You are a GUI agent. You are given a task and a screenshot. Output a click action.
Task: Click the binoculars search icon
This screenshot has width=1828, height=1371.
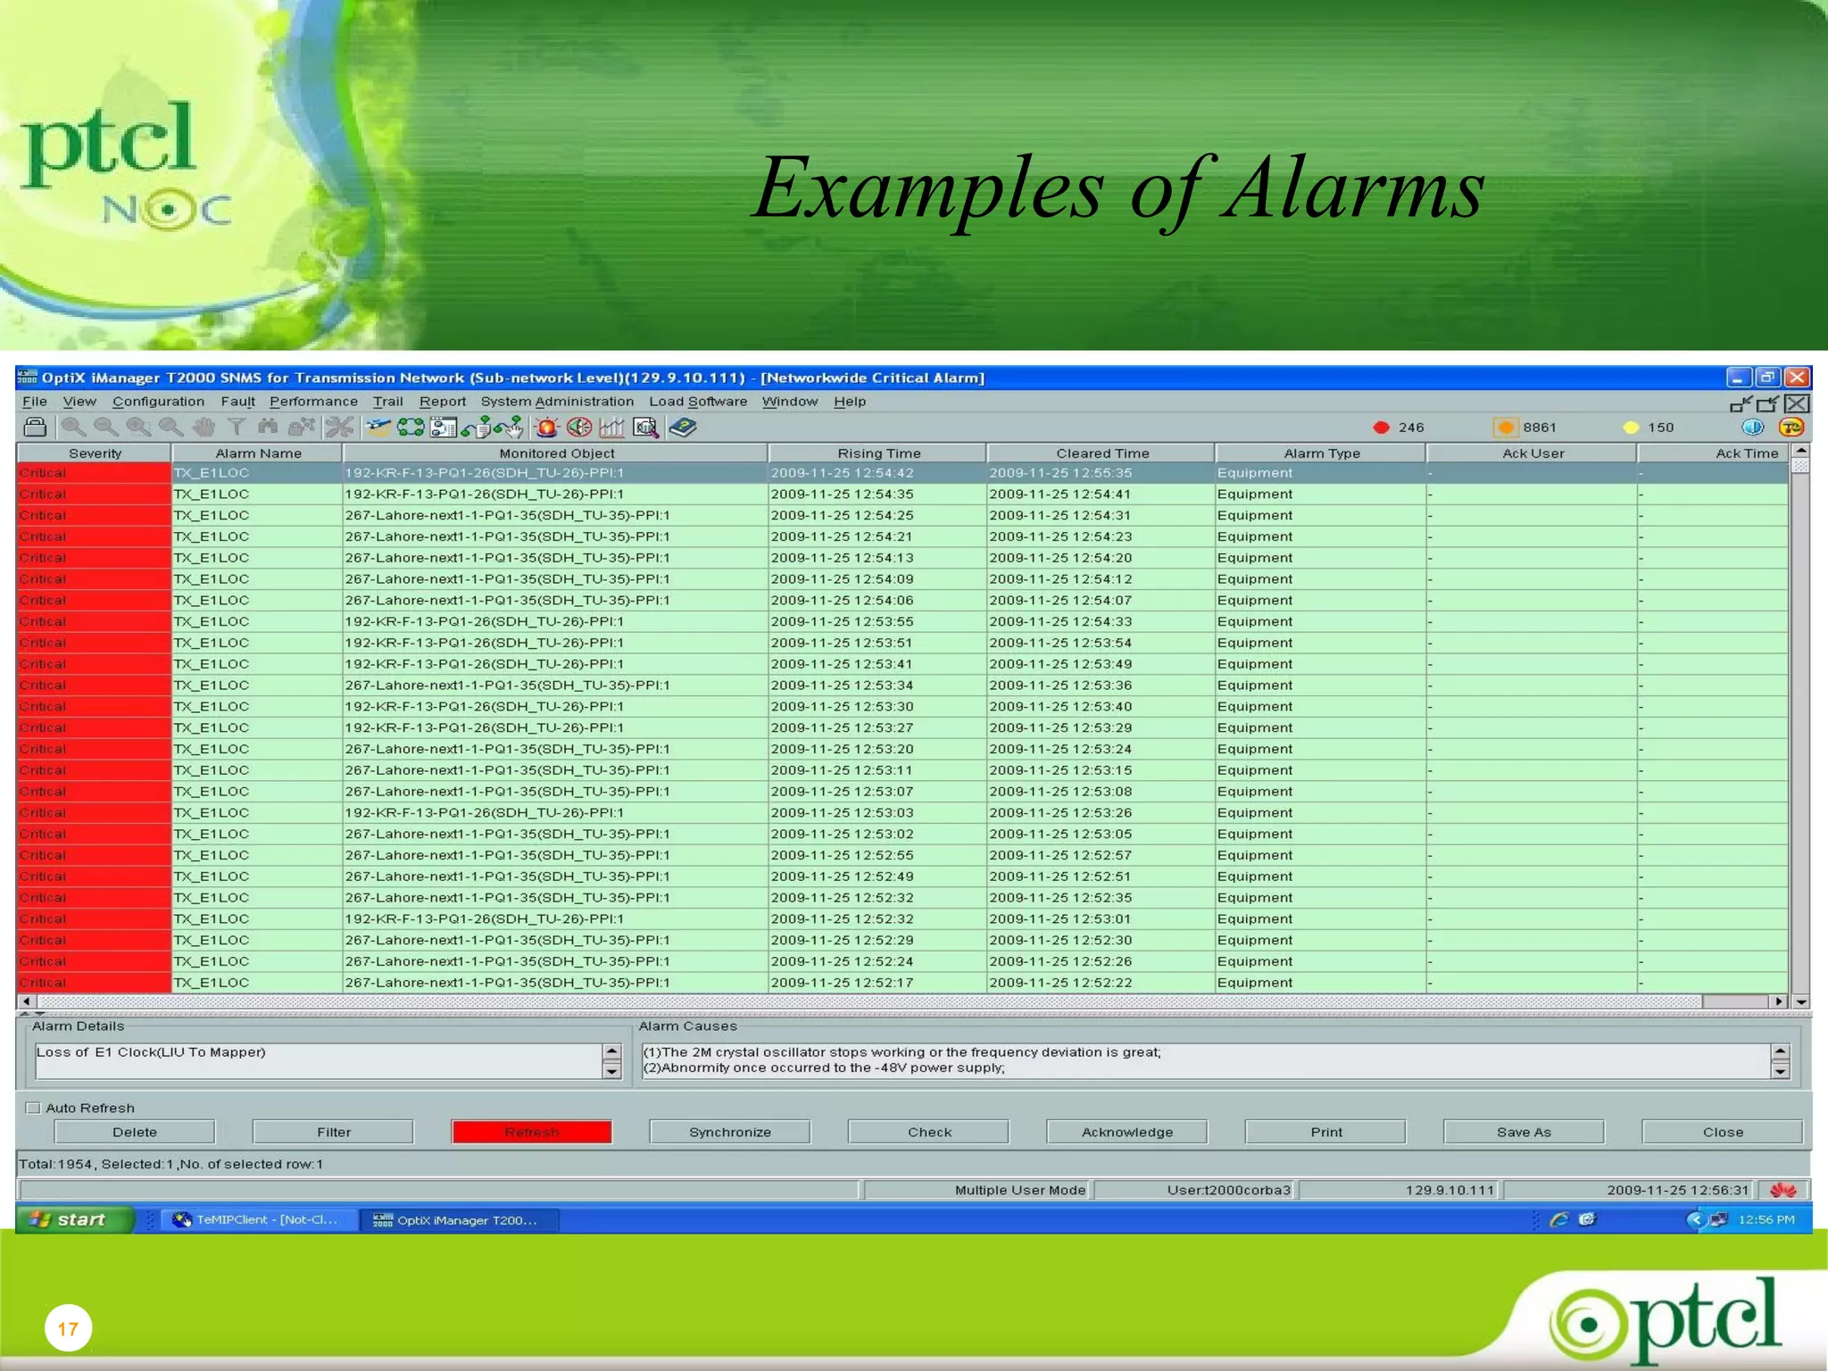tap(268, 428)
